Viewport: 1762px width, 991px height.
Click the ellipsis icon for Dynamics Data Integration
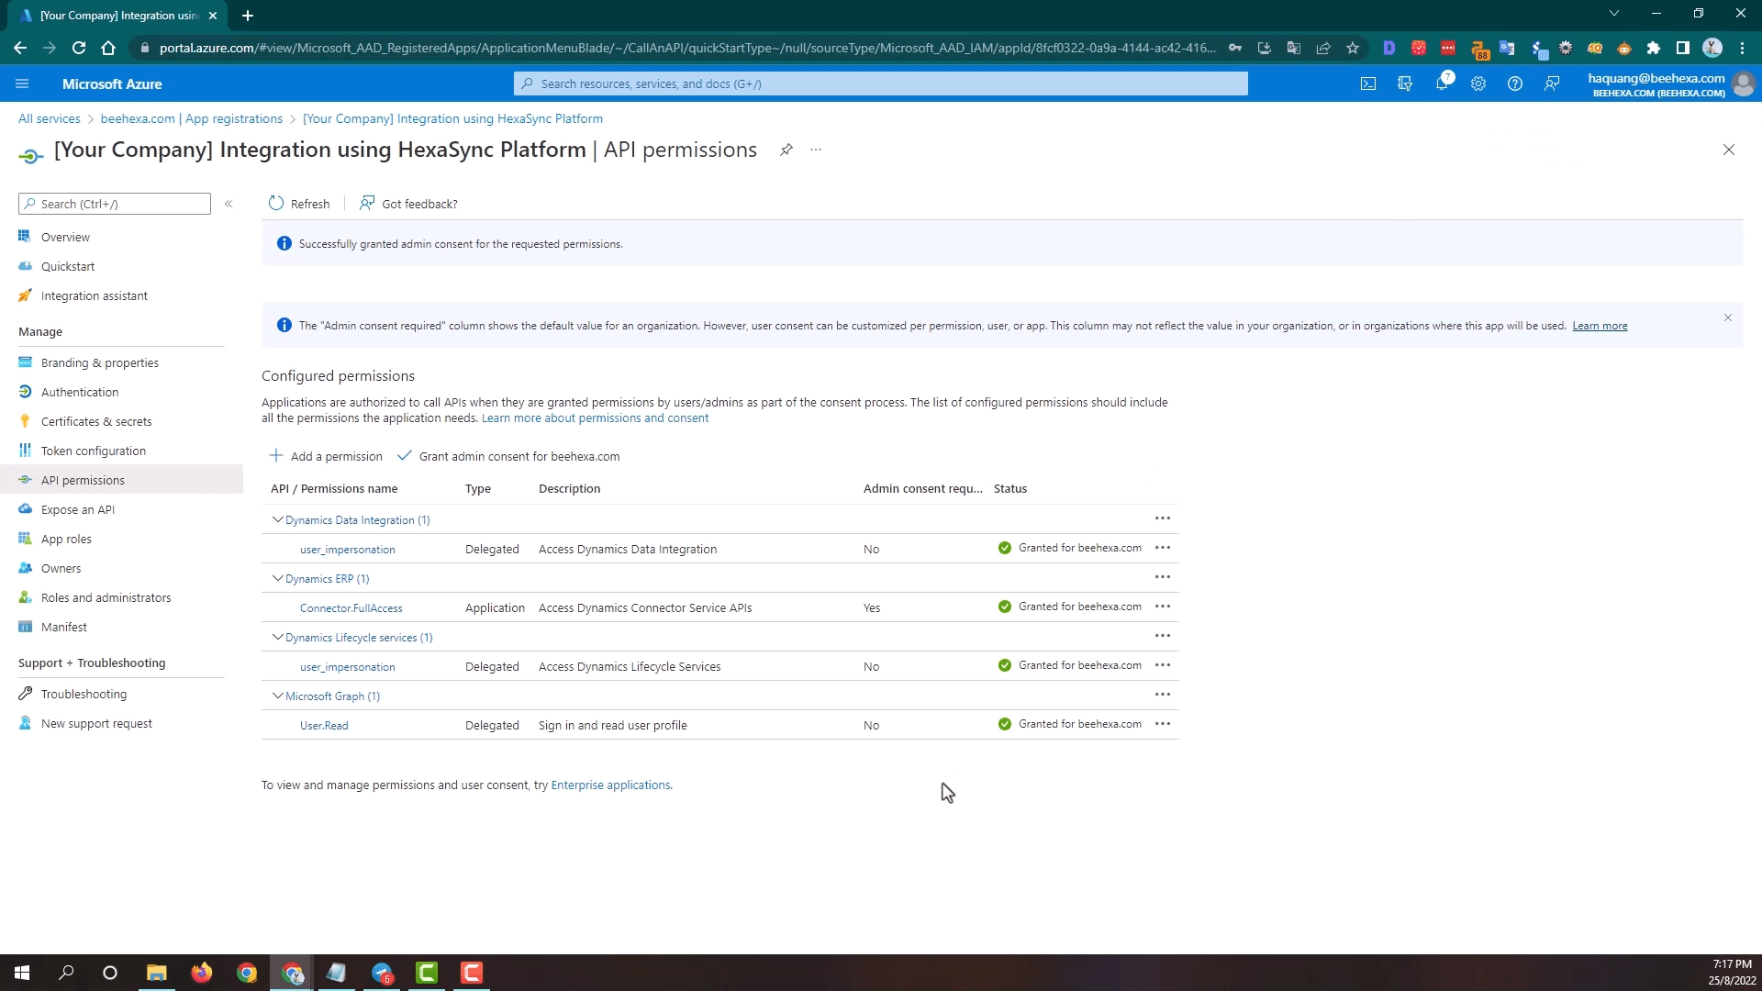(1163, 518)
